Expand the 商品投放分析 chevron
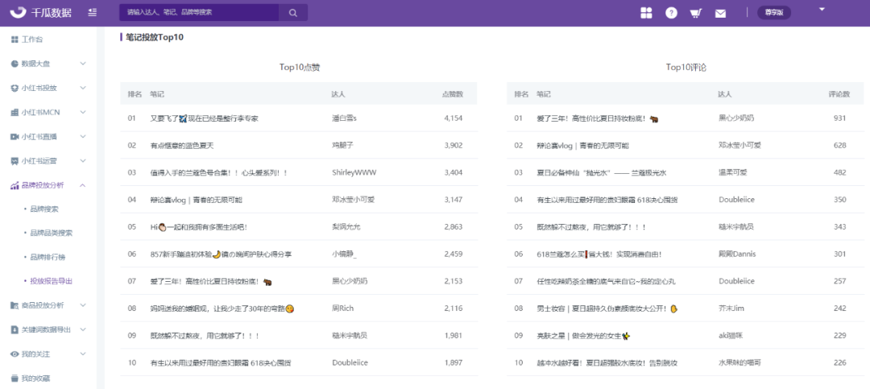 click(83, 305)
